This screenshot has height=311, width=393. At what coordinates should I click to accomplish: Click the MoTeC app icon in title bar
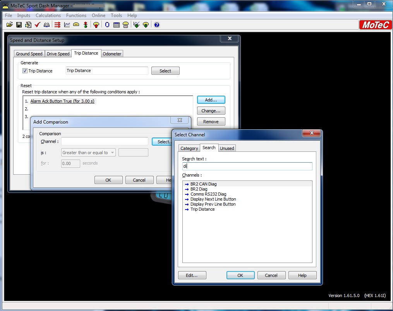coord(5,5)
